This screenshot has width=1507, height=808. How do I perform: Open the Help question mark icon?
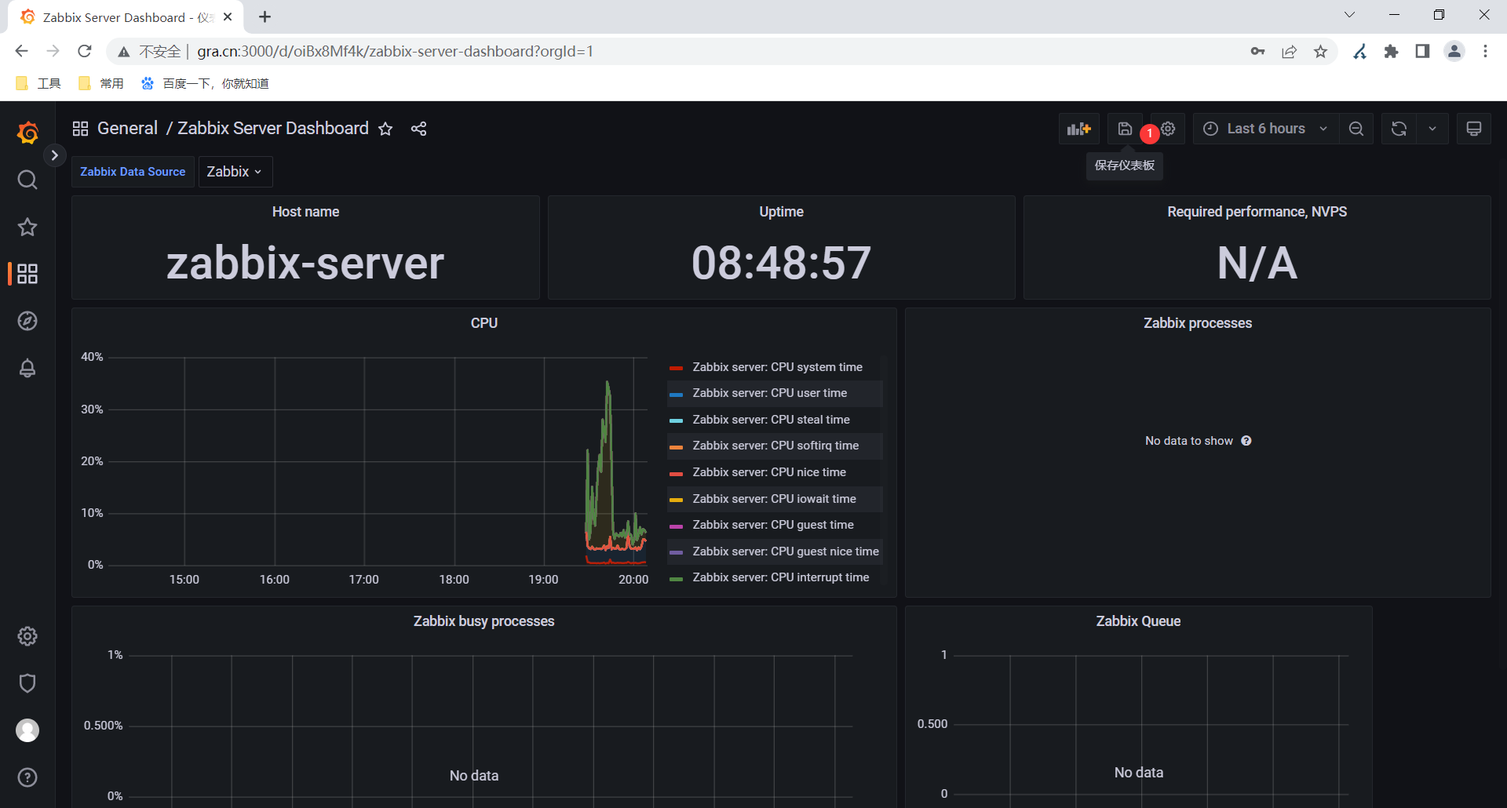tap(27, 777)
